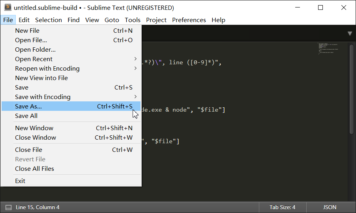Expand the Reopen with Encoding submenu
Viewport: 356px width, 213px height.
click(x=71, y=69)
